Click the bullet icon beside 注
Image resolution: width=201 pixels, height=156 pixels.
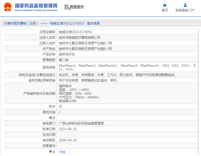[x=50, y=152]
